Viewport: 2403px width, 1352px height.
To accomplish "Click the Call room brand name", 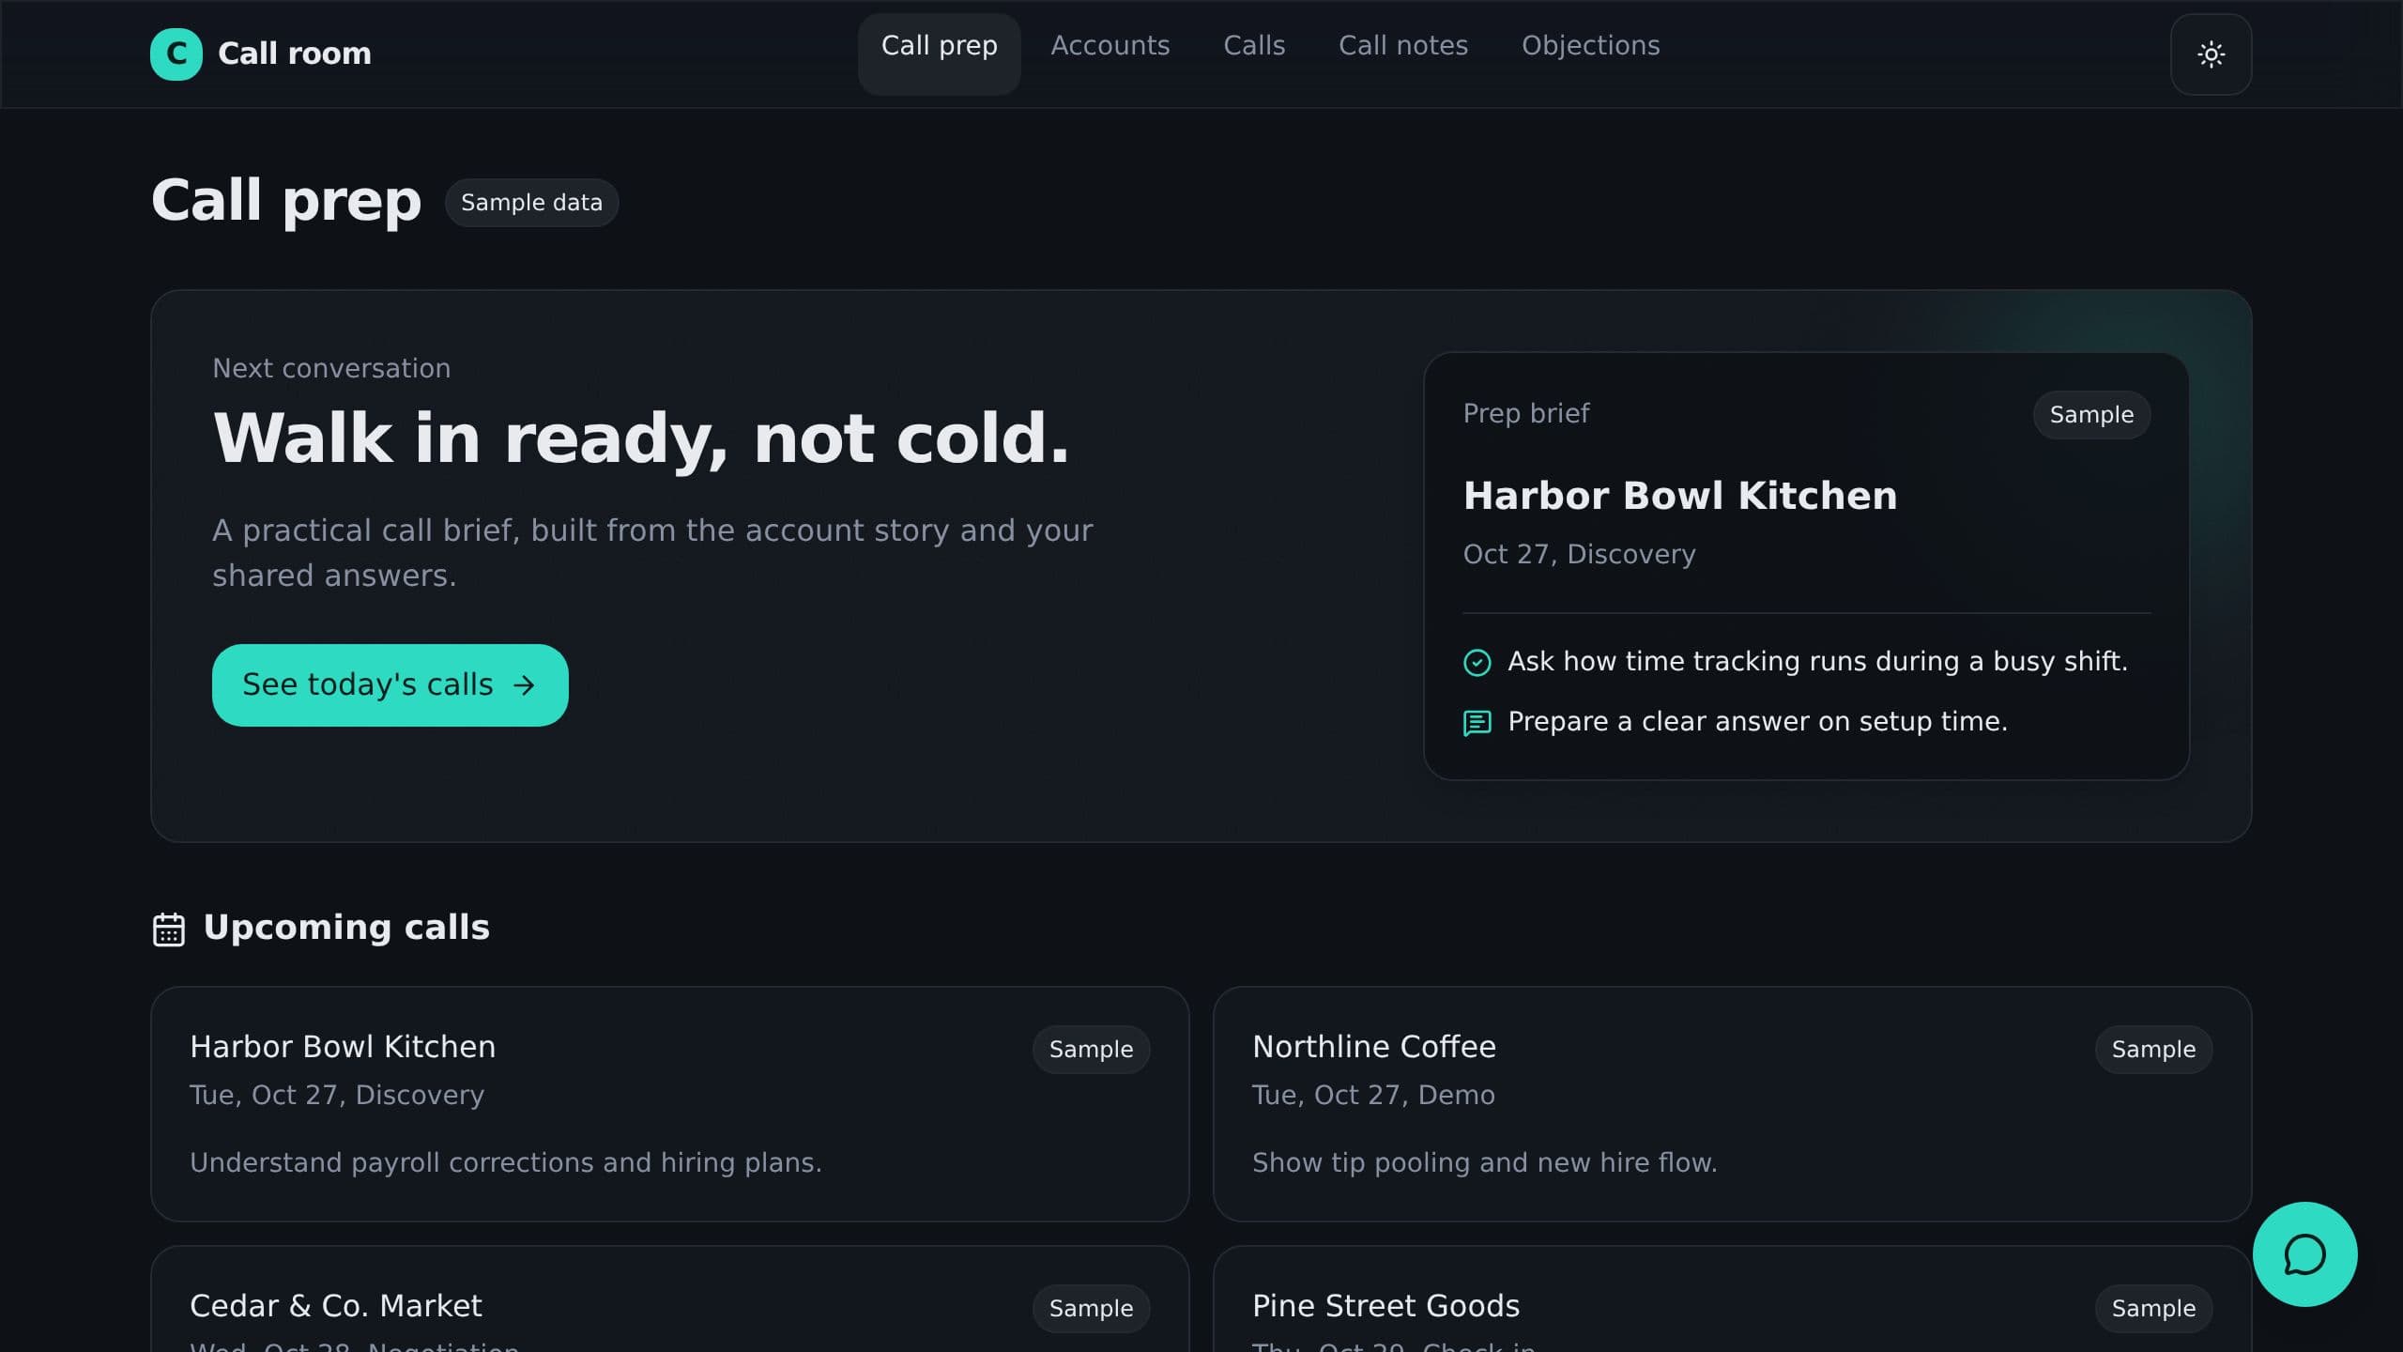I will [x=295, y=54].
